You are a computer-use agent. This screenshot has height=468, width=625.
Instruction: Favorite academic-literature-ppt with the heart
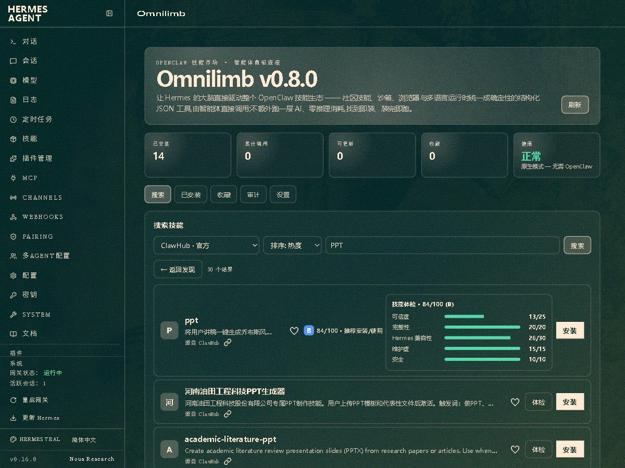(x=515, y=449)
